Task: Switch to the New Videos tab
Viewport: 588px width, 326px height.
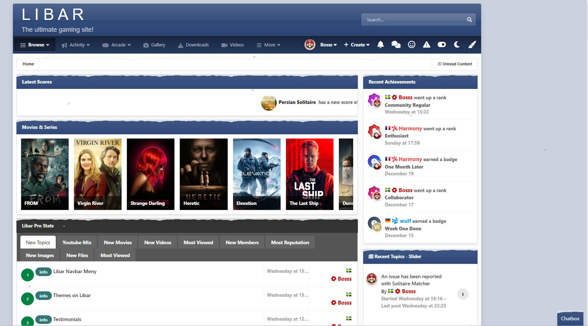Action: (x=158, y=242)
